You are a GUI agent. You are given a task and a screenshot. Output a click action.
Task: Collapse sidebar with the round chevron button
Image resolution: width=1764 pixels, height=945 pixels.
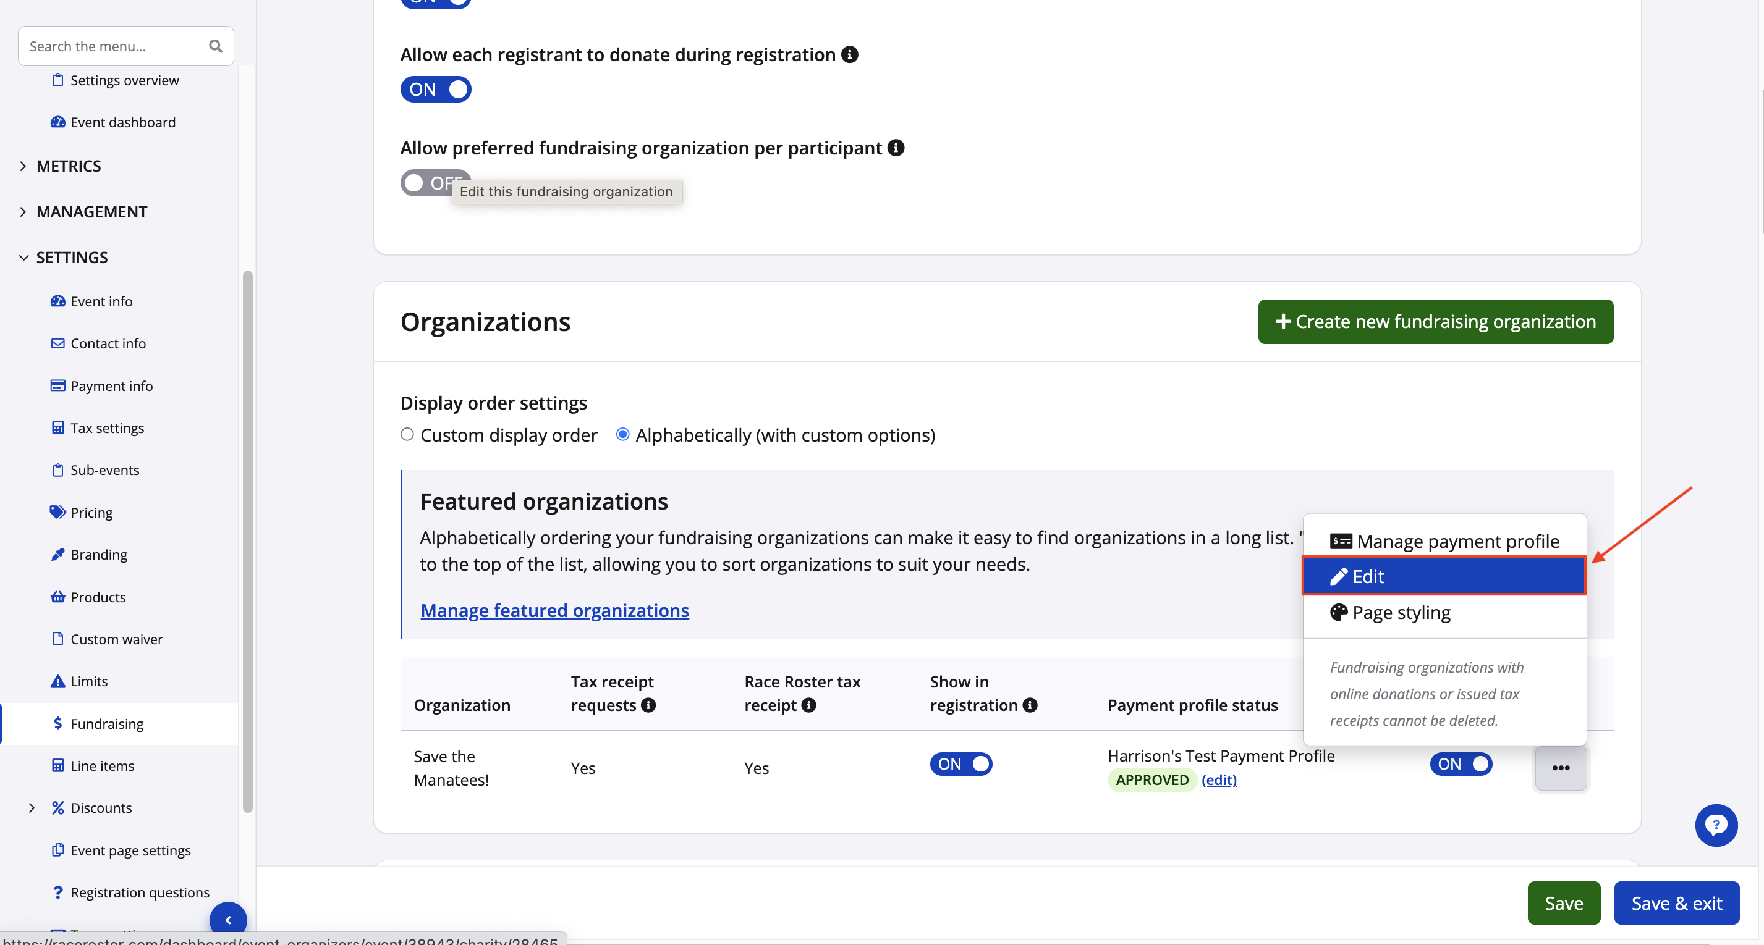tap(228, 920)
